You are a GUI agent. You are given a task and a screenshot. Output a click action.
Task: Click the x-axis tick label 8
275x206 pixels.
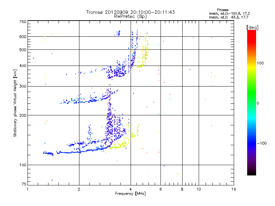pos(182,189)
